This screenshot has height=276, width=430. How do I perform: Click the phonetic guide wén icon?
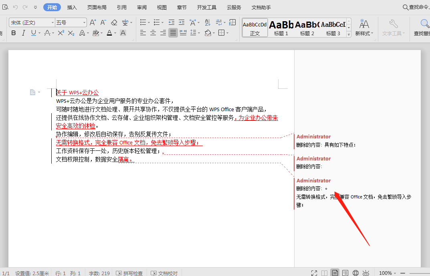(125, 22)
